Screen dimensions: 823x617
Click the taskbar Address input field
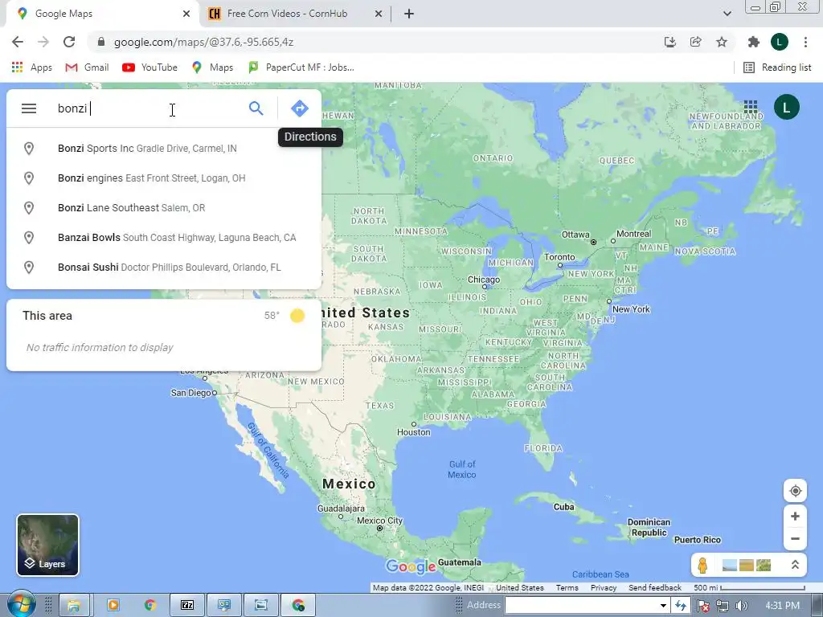tap(582, 606)
